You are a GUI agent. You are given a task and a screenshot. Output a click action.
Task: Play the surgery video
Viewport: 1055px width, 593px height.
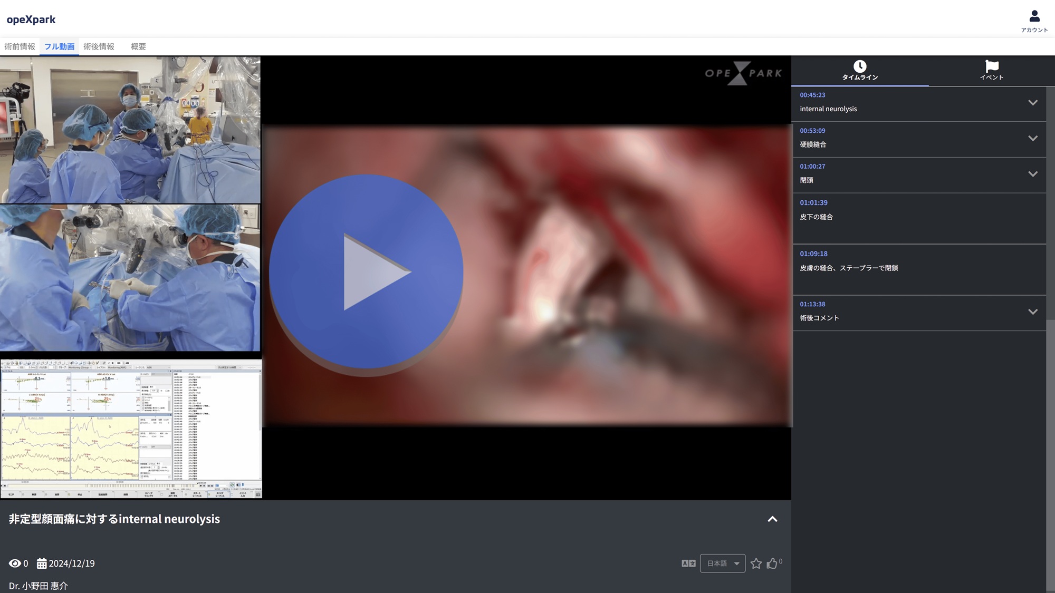click(366, 271)
